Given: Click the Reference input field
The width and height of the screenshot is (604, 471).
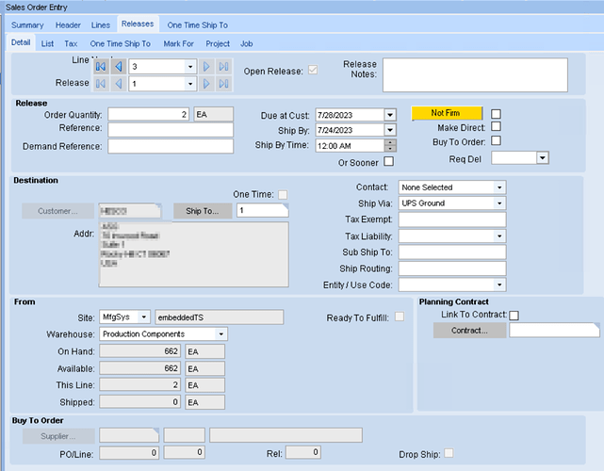Looking at the screenshot, I should coord(171,130).
